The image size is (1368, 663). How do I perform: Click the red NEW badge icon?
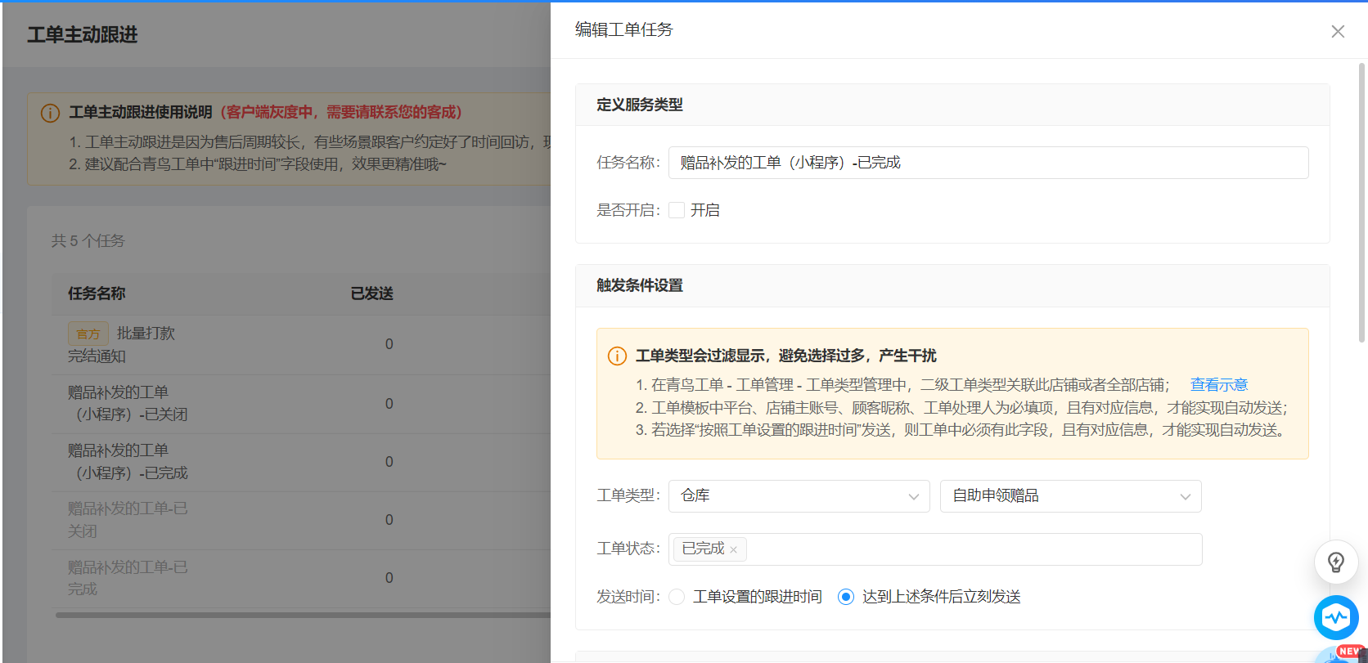point(1349,652)
